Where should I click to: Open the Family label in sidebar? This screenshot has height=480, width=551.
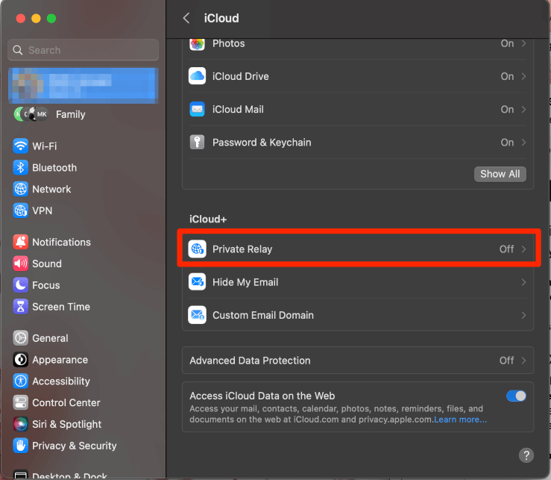(x=70, y=114)
